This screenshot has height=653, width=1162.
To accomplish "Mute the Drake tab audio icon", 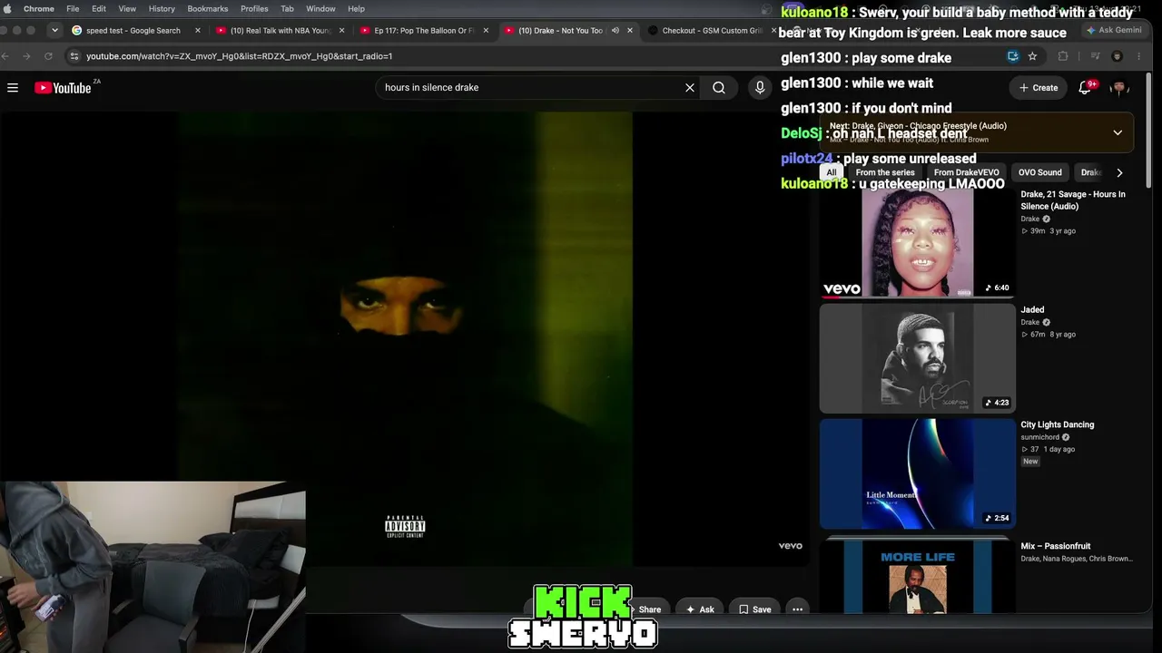I will 615,30.
